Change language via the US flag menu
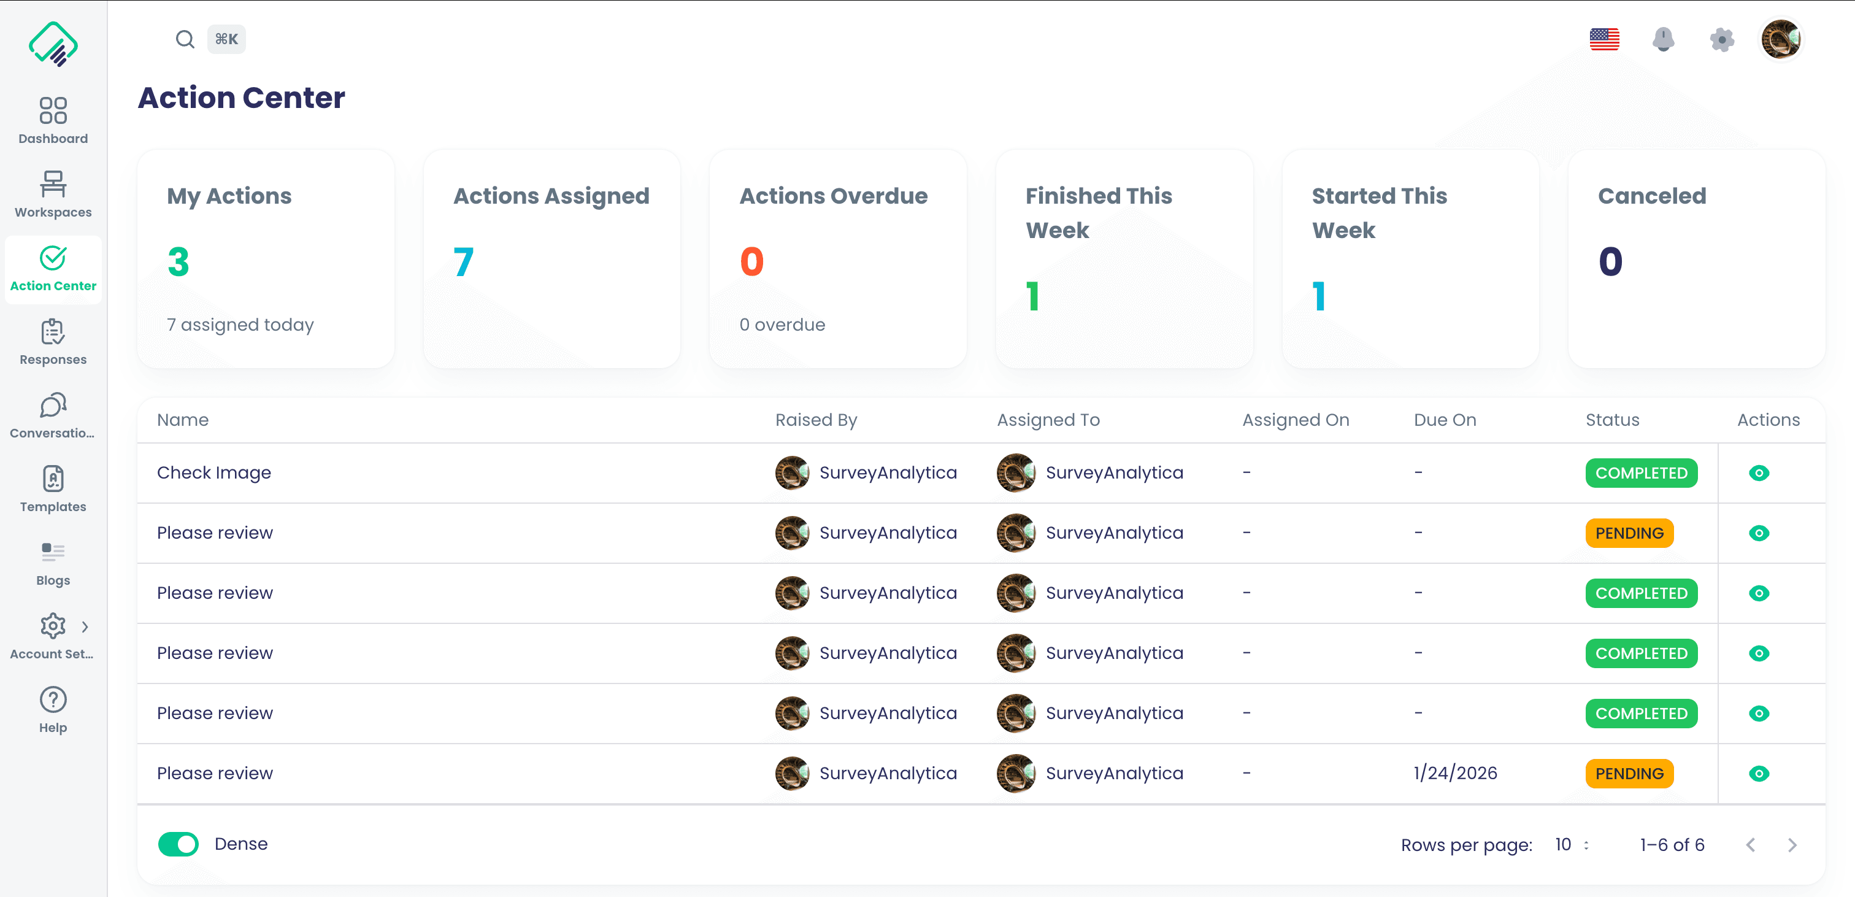This screenshot has height=897, width=1855. click(1605, 40)
